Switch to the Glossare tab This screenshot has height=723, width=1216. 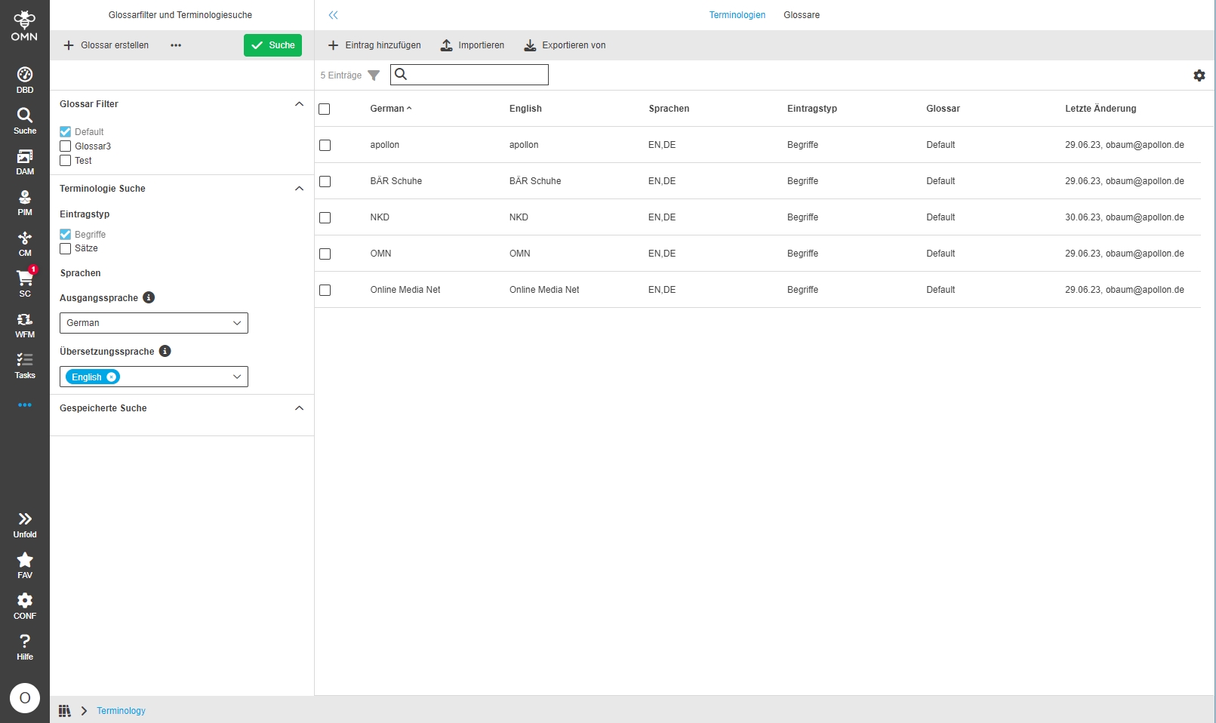[x=801, y=15]
